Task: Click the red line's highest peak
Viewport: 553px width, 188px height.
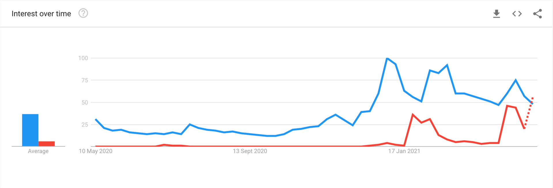Action: [507, 106]
